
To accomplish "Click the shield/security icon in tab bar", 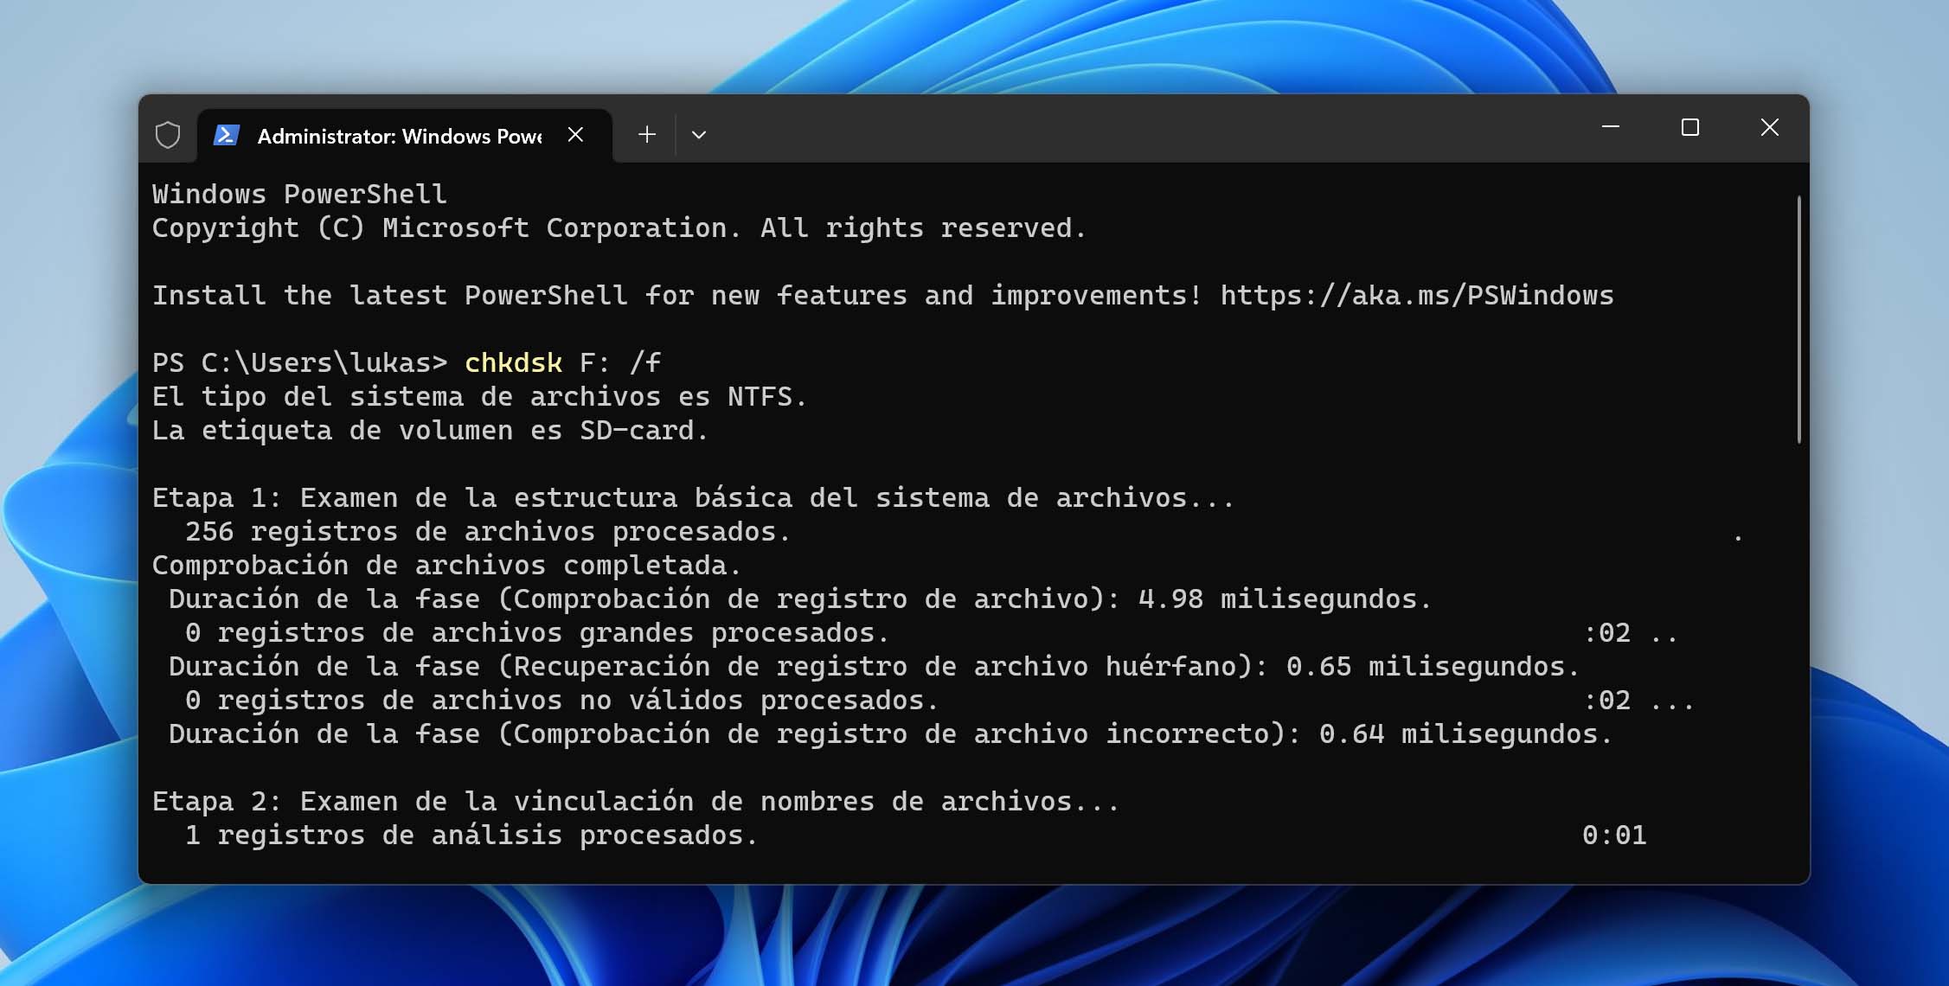I will (x=170, y=135).
